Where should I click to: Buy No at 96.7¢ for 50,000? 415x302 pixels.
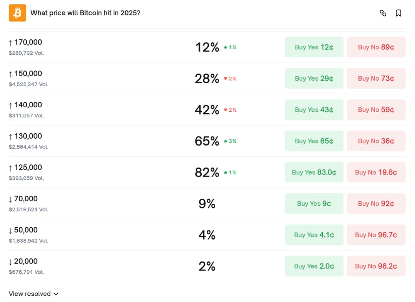coord(376,235)
